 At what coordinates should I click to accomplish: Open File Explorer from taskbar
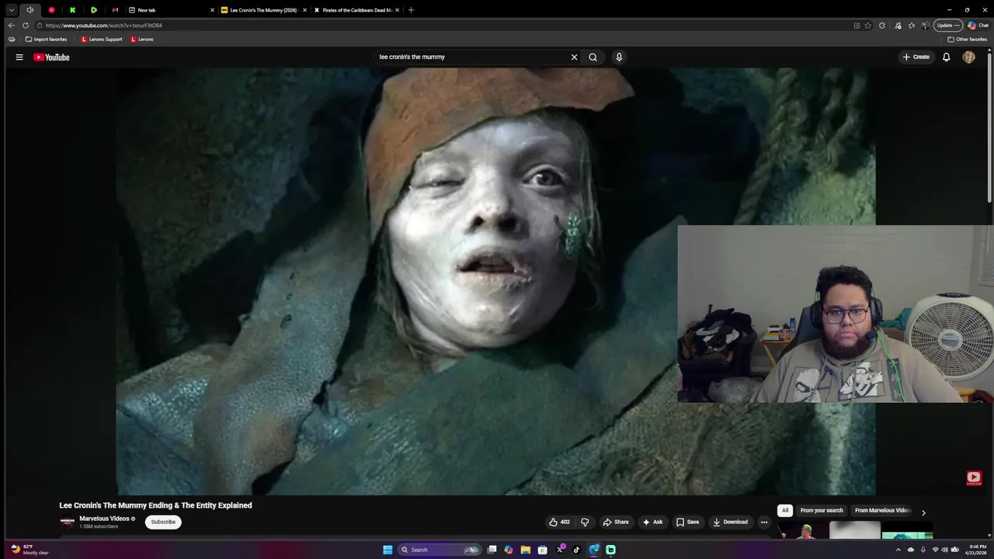526,550
